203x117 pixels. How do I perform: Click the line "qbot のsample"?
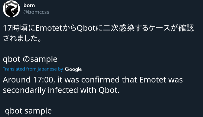pos(30,59)
